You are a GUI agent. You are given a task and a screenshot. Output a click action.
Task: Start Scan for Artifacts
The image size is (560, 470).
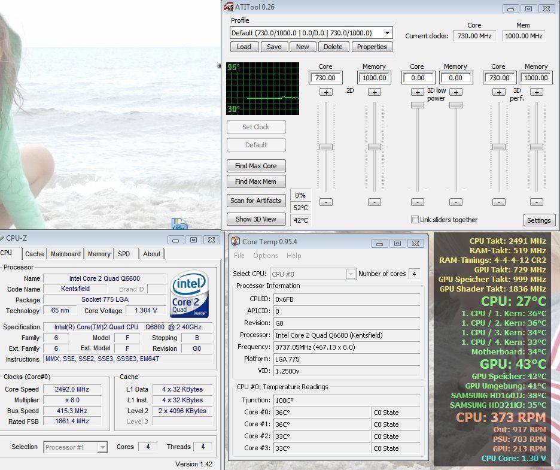256,201
